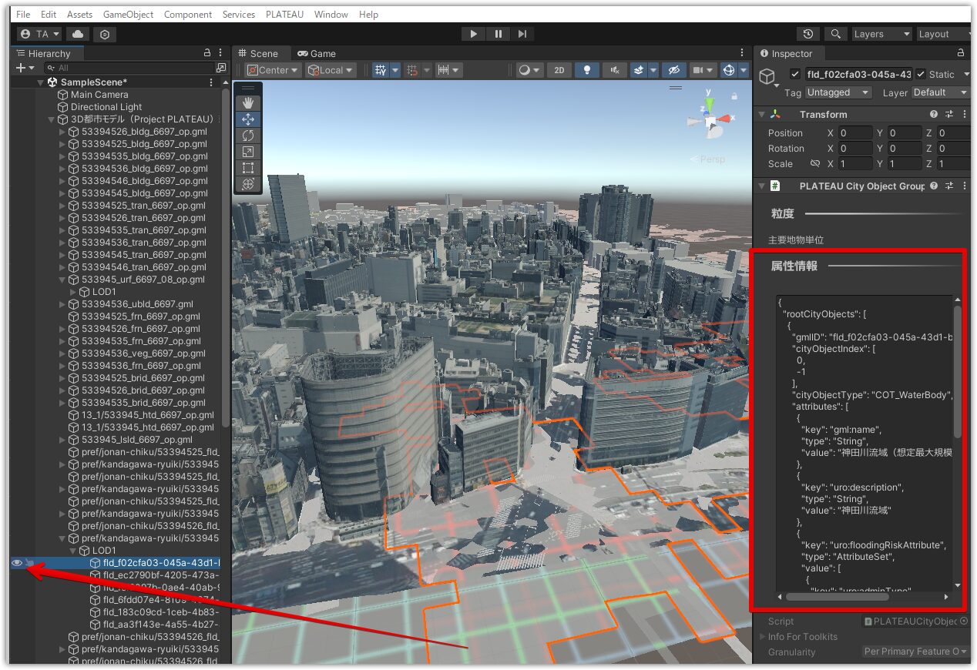Screen dimensions: 977x670
Task: Toggle 2D mode in the Scene view
Action: click(x=559, y=70)
